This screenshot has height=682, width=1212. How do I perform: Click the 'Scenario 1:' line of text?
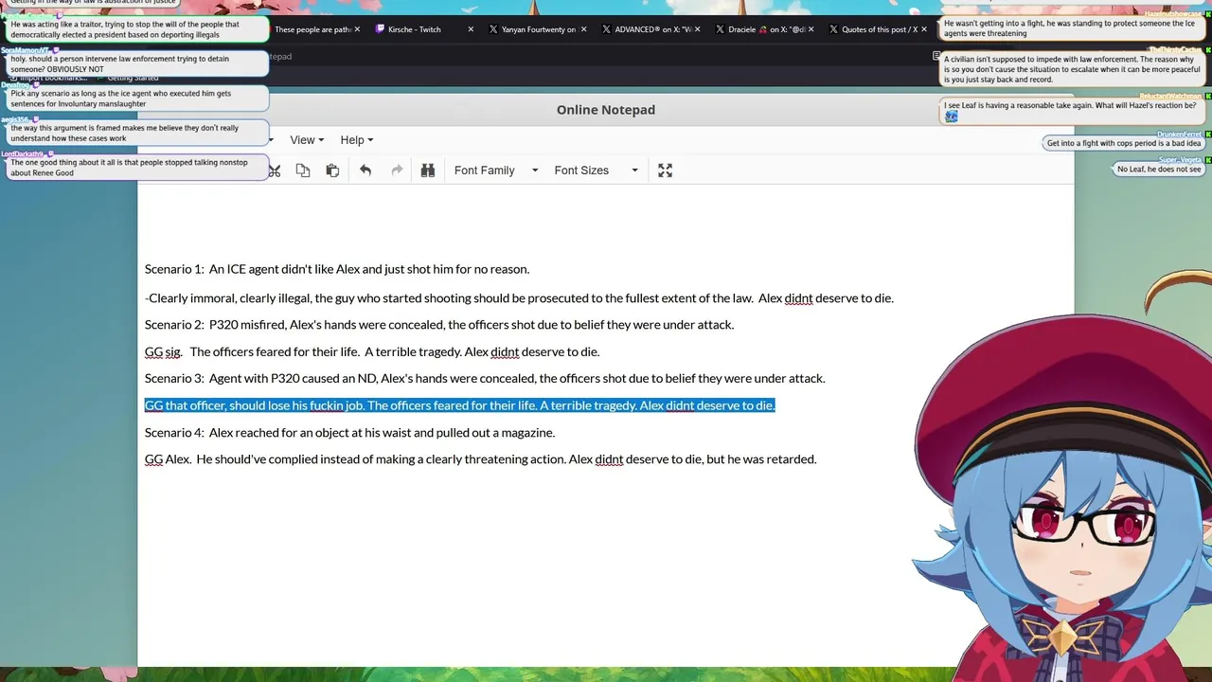click(337, 269)
